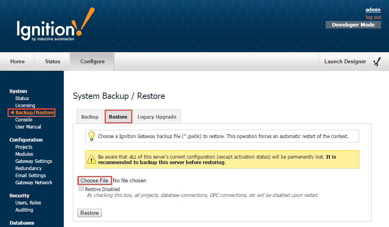Screen dimensions: 389x227
Task: Open the Legacy Upgrade tab
Action: pos(157,117)
